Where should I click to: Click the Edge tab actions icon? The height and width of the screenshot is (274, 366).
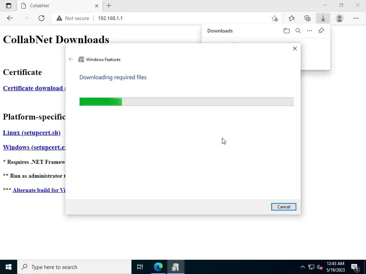[9, 6]
